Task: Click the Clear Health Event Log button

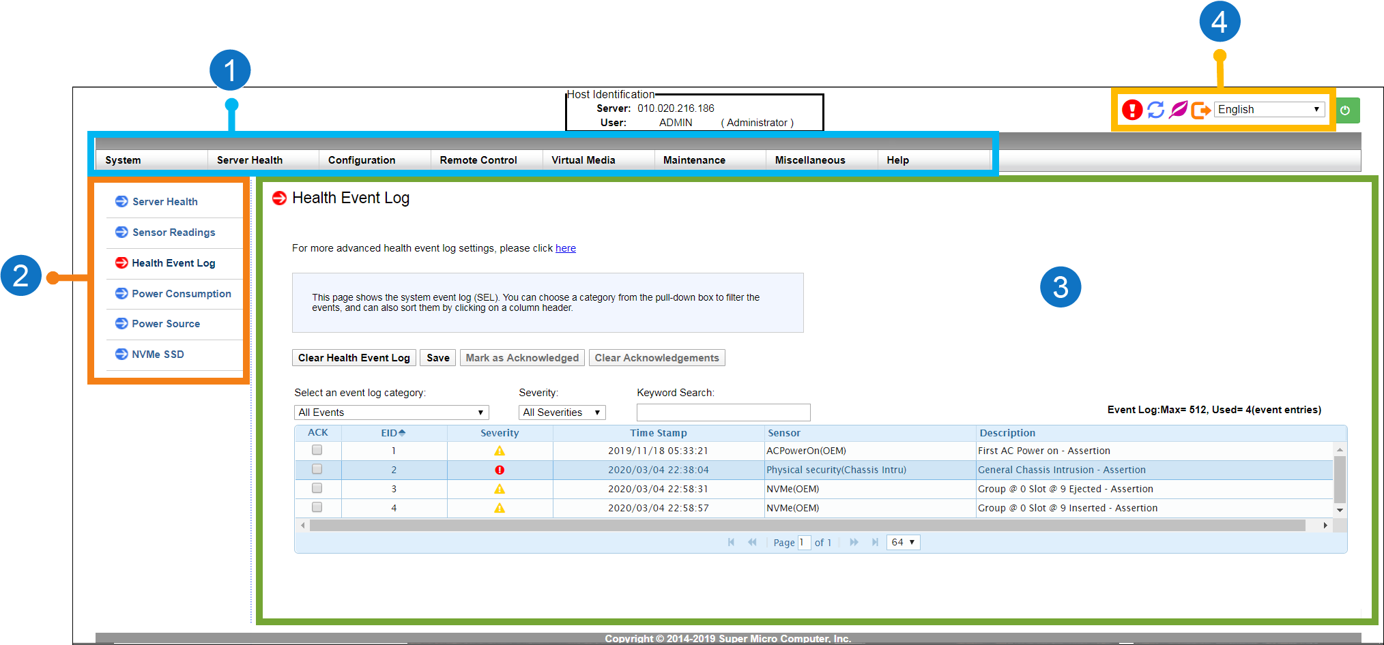Action: click(354, 358)
